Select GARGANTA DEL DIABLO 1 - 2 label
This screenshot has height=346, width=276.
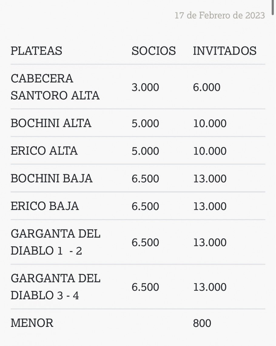pyautogui.click(x=56, y=242)
